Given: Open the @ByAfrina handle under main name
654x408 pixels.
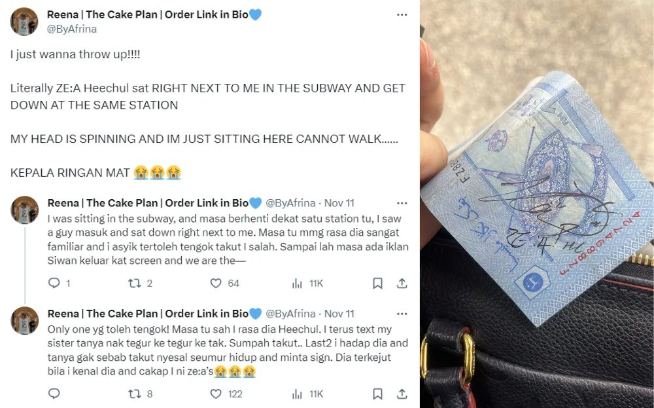Looking at the screenshot, I should click(72, 29).
